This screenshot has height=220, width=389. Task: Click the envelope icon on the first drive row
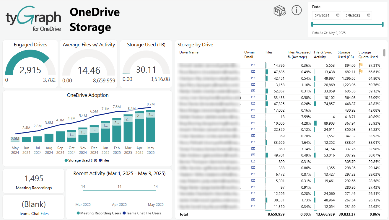pyautogui.click(x=253, y=65)
